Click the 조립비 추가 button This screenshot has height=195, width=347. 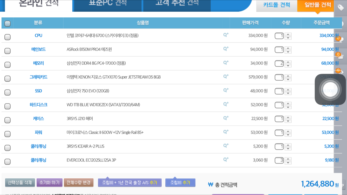(x=180, y=183)
